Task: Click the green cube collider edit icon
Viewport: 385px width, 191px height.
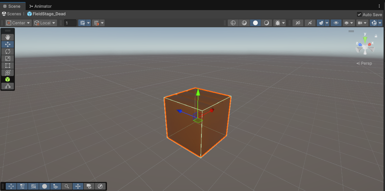Action: (7, 79)
